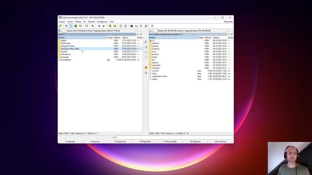Select [vendor] folder in right panel
The height and width of the screenshot is (175, 312).
click(191, 68)
